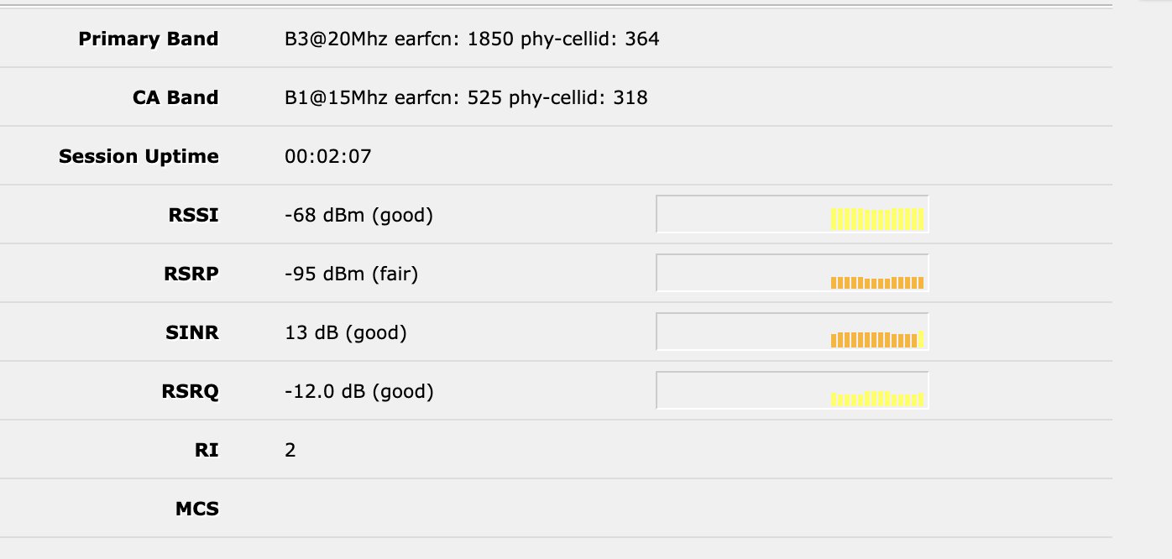1172x559 pixels.
Task: Click the SINR label
Action: click(192, 332)
